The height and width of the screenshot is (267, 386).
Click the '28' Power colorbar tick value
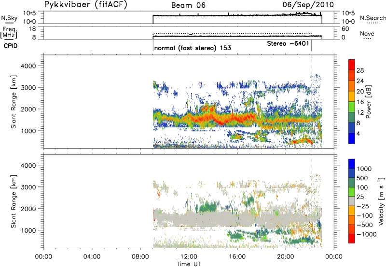[360, 70]
